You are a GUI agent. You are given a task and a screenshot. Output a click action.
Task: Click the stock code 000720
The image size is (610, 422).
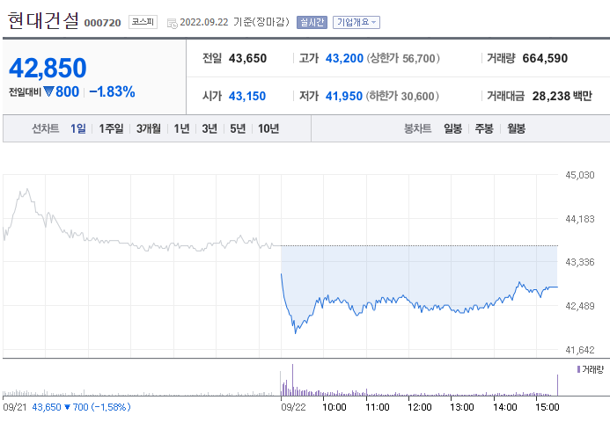(103, 23)
